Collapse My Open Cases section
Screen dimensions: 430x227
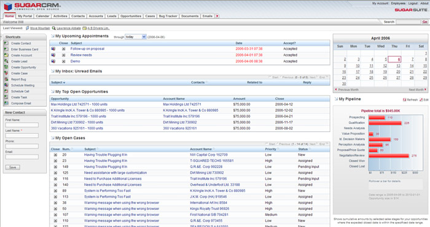[x=53, y=137]
